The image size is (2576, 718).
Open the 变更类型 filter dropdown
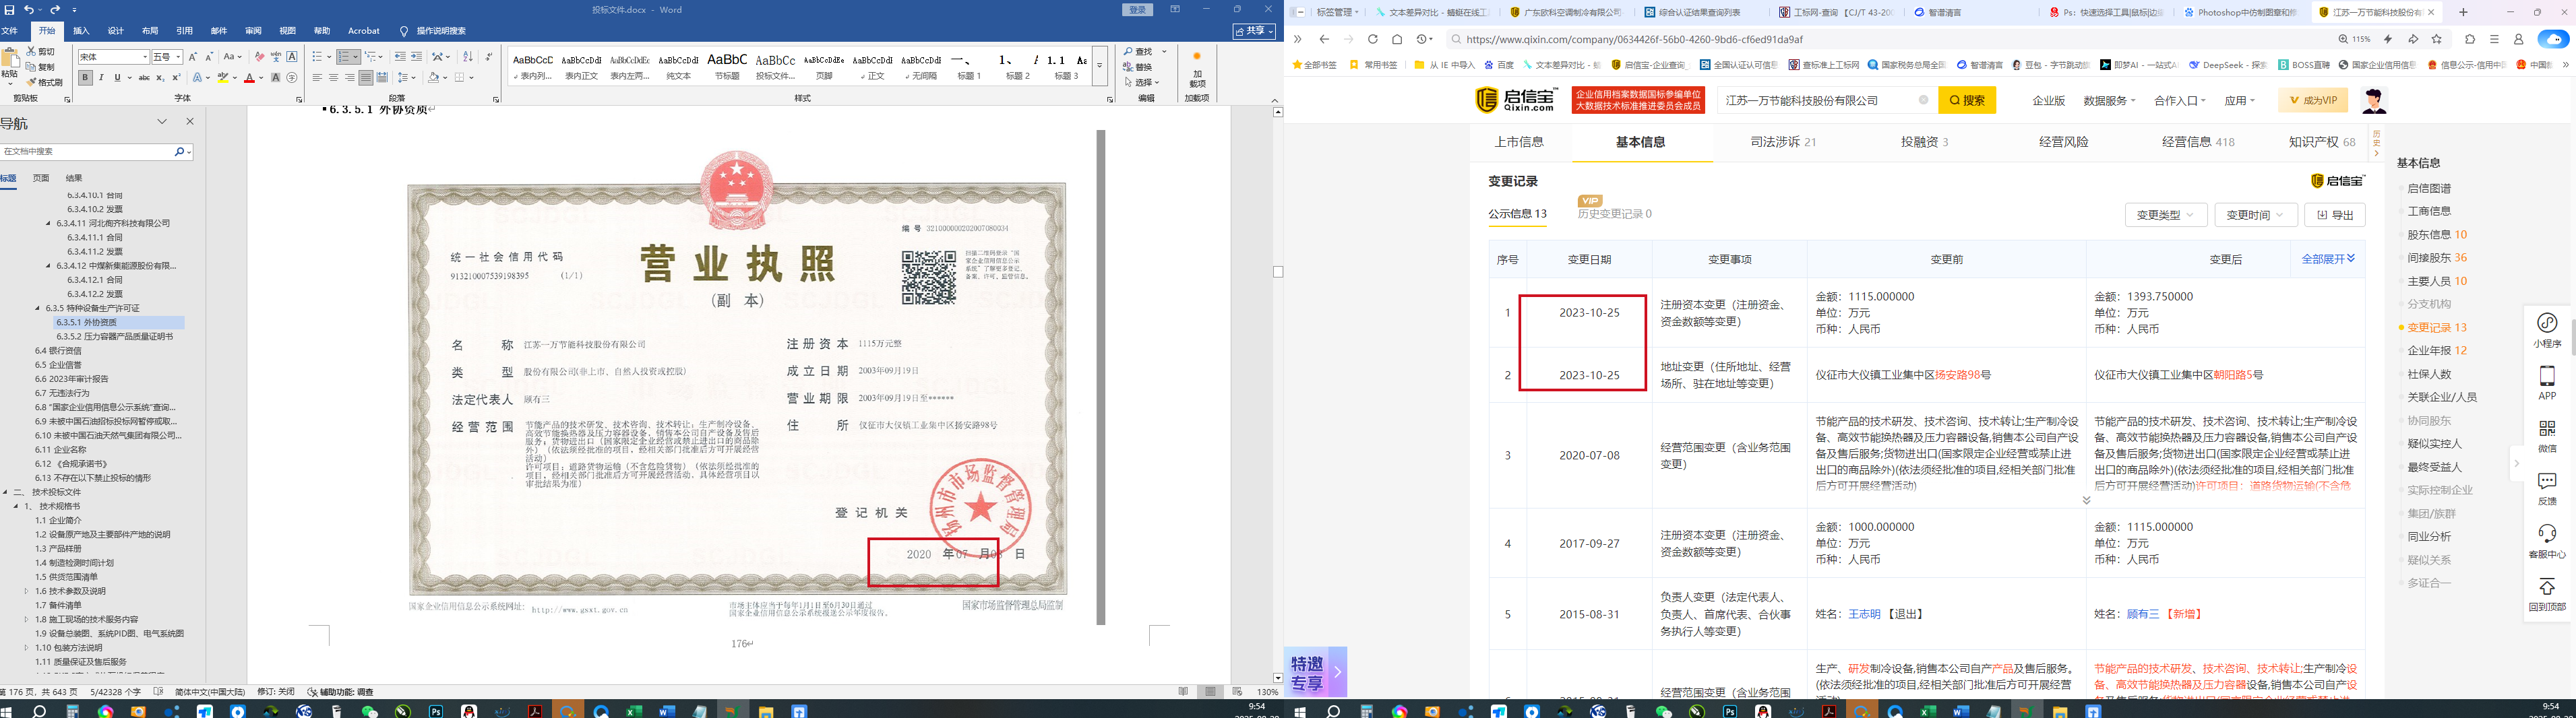2165,215
